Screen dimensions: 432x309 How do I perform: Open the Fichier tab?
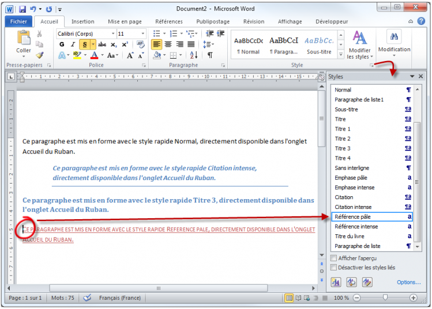[x=18, y=22]
